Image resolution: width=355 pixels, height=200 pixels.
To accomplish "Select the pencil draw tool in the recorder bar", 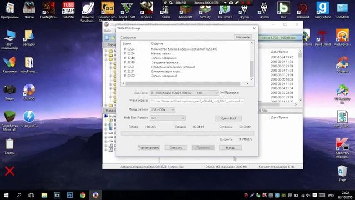I will point(237,3).
